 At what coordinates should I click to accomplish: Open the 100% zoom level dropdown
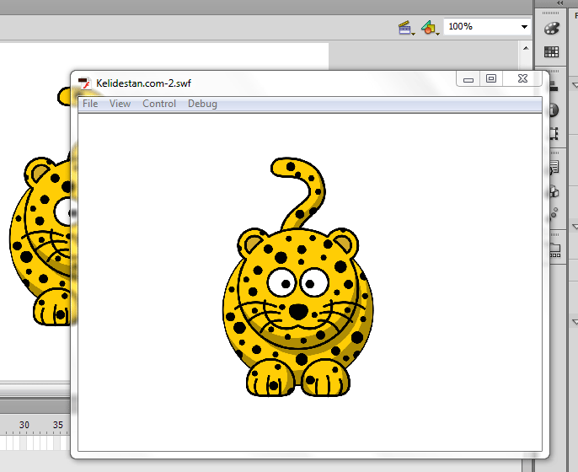tap(487, 27)
